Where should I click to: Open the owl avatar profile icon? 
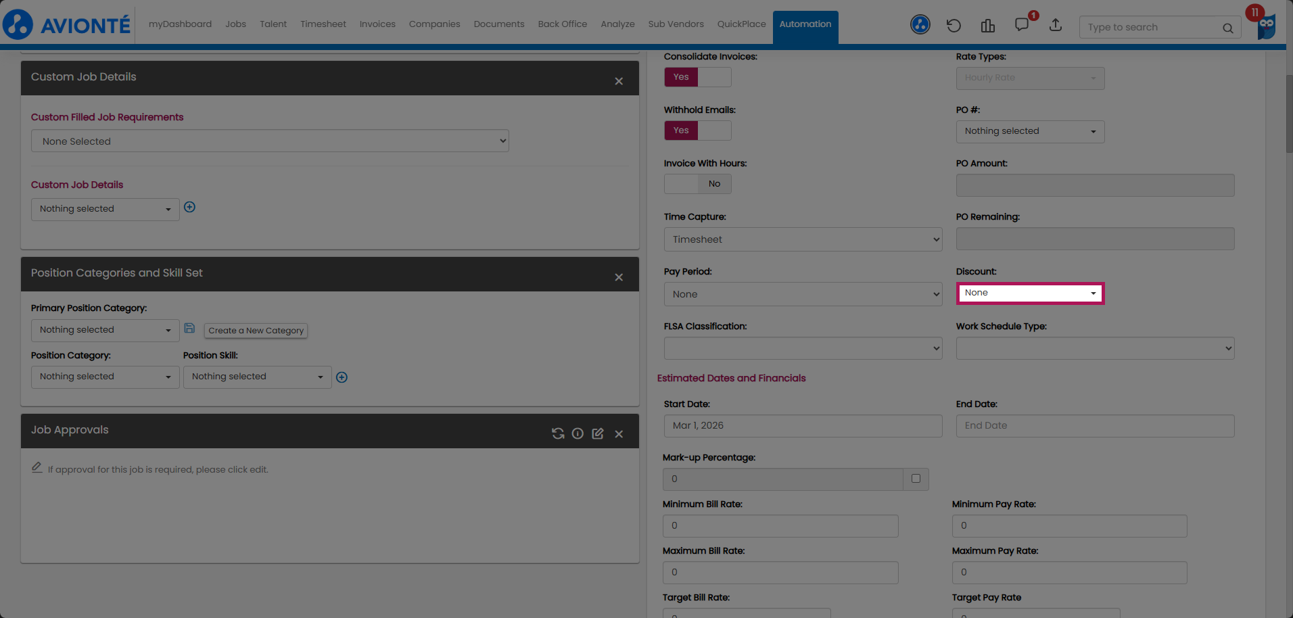[1266, 27]
